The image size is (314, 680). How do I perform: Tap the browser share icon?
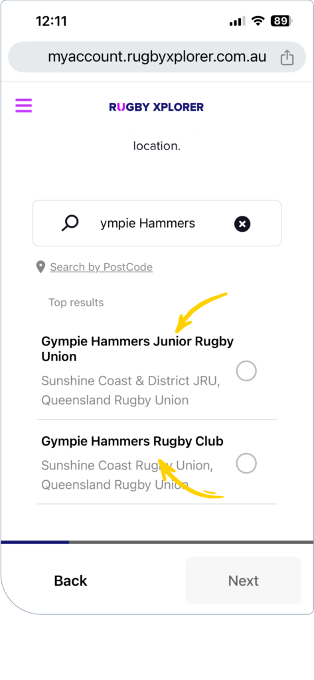(x=287, y=57)
